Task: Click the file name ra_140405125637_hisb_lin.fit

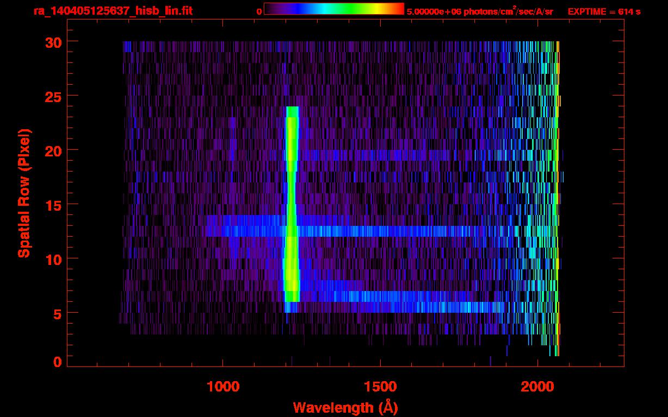Action: point(113,11)
